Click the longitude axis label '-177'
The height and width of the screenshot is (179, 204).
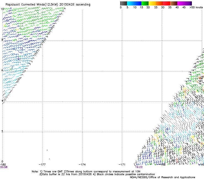(x=42, y=165)
